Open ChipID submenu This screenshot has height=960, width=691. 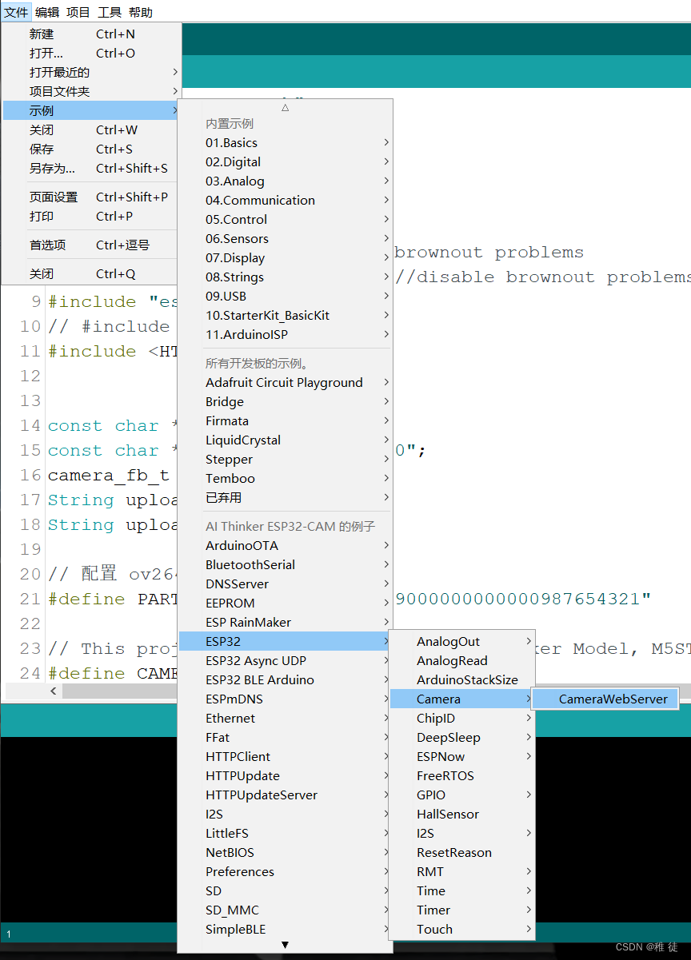click(461, 719)
